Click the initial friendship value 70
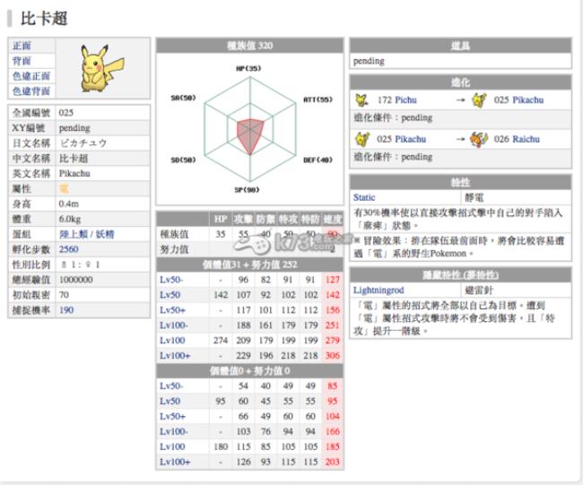Image resolution: width=583 pixels, height=485 pixels. pos(64,295)
